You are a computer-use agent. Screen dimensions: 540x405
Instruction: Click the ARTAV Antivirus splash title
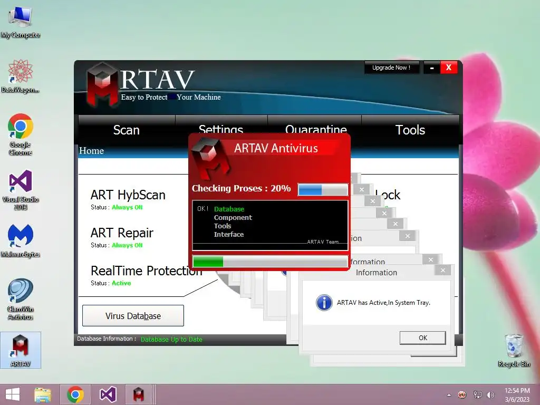276,148
